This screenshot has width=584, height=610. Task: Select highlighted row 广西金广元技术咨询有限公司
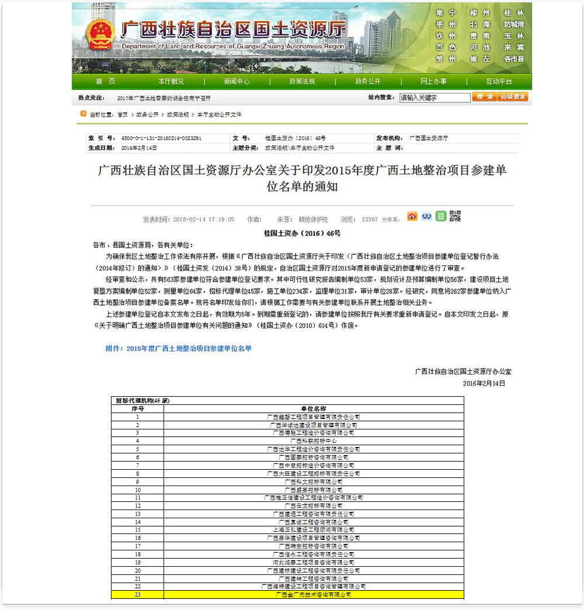pos(288,595)
